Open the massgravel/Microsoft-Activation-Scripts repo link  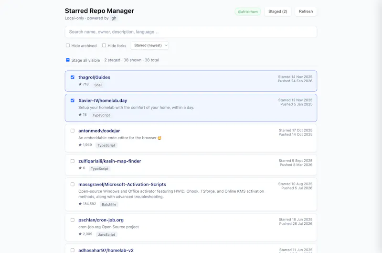click(x=122, y=185)
